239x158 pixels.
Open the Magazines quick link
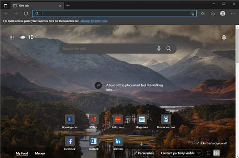pyautogui.click(x=142, y=122)
